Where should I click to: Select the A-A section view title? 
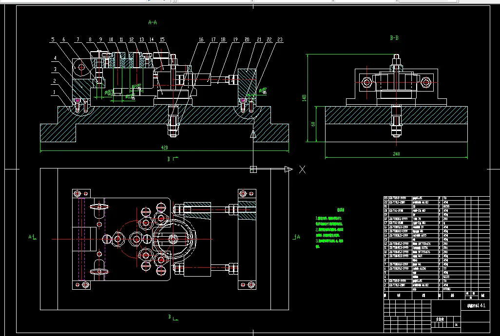pos(153,22)
